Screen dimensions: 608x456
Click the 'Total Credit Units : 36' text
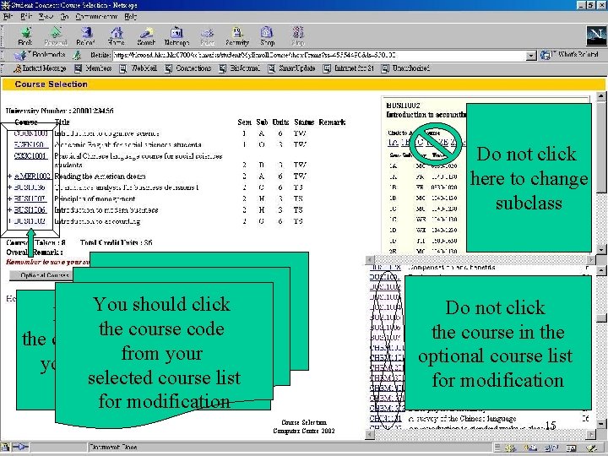(x=117, y=242)
